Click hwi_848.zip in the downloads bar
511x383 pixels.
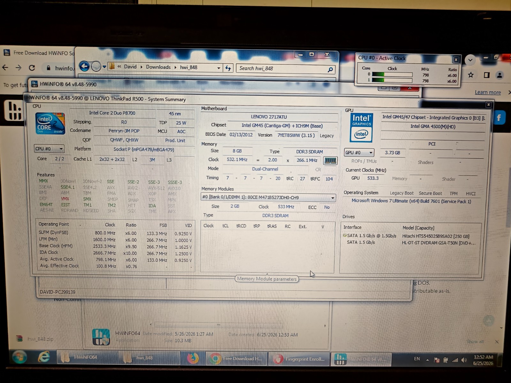click(x=35, y=339)
